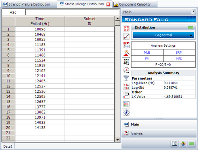Click the scrollbar down arrow
198x150 pixels.
[x=117, y=140]
